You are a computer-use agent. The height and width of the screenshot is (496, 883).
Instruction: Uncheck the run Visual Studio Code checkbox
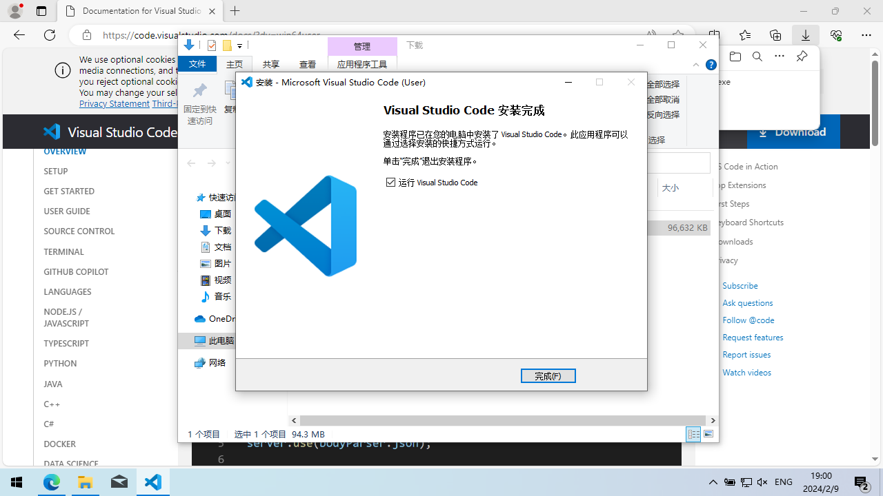click(391, 182)
